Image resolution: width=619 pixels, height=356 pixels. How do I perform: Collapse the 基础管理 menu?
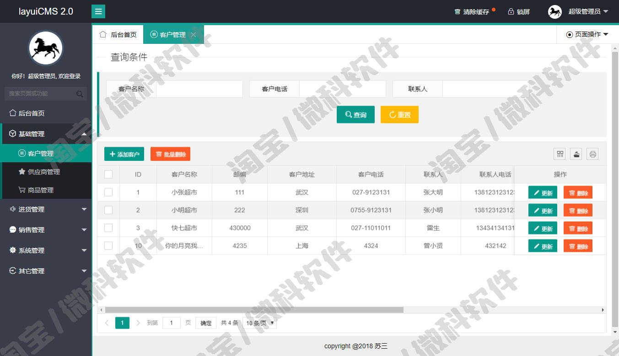[47, 134]
